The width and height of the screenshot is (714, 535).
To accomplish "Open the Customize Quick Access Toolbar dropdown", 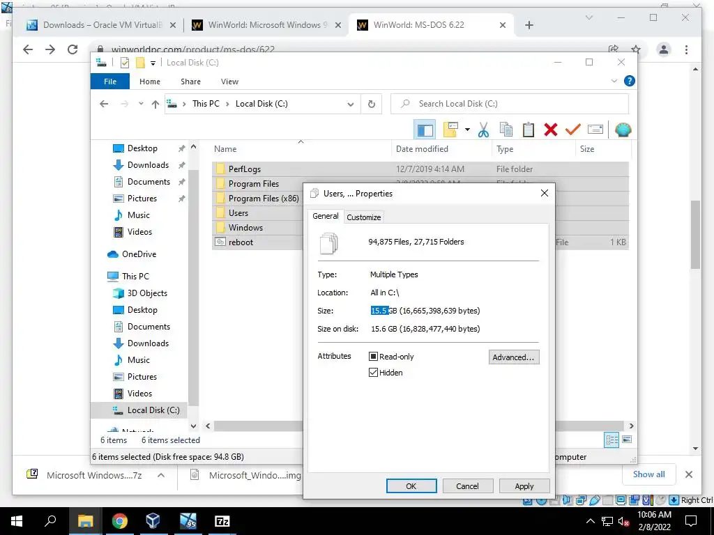I will (153, 63).
